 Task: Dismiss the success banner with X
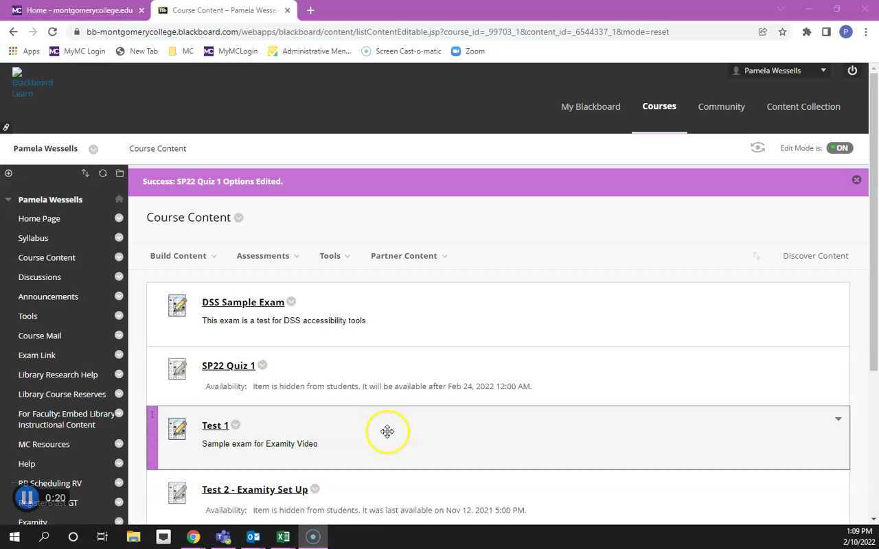(856, 180)
